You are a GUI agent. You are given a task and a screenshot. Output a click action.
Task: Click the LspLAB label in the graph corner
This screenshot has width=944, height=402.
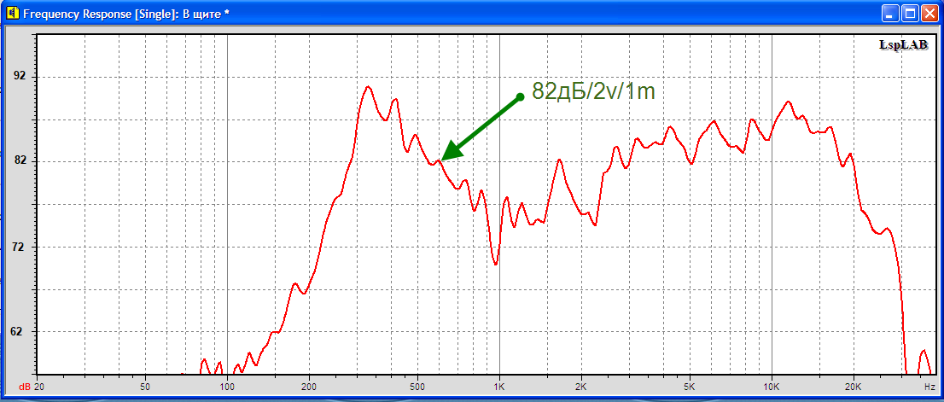(x=904, y=45)
